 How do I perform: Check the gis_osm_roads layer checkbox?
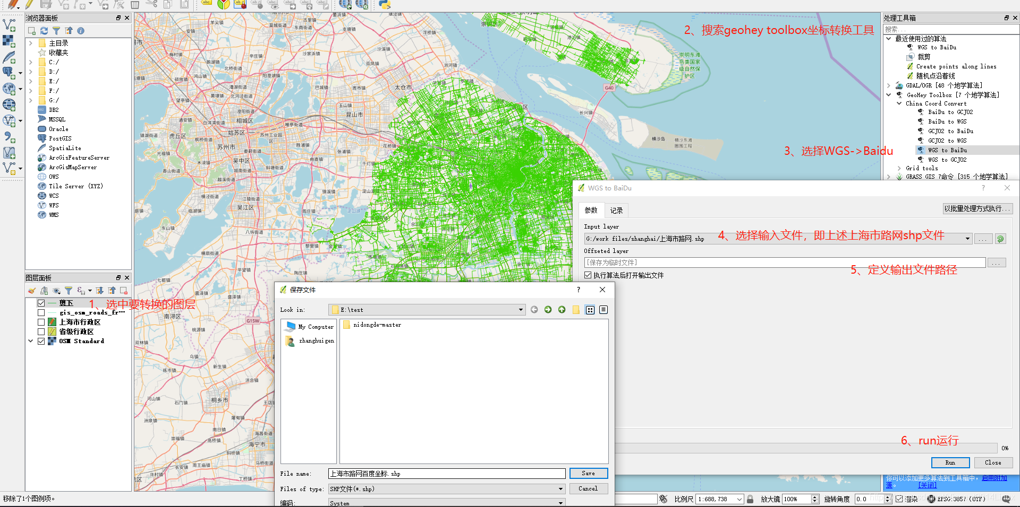(x=41, y=312)
